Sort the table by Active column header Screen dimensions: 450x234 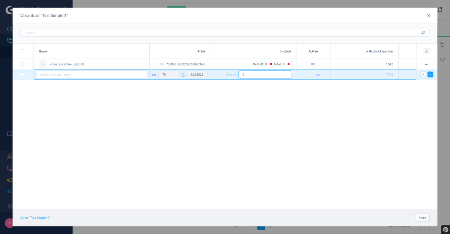tap(313, 51)
